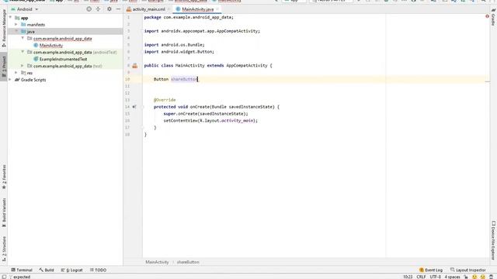This screenshot has height=279, width=497.
Task: Click the sad smiley feedback icon
Action: pyautogui.click(x=483, y=277)
